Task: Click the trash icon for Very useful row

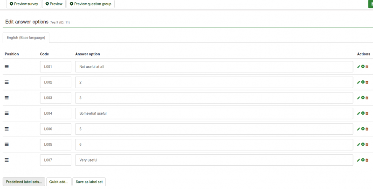Action: 367,160
